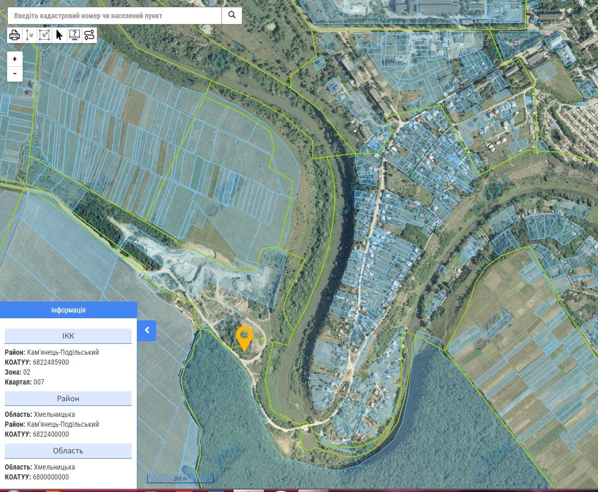Zoom in with the plus button
598x492 pixels.
tap(15, 59)
